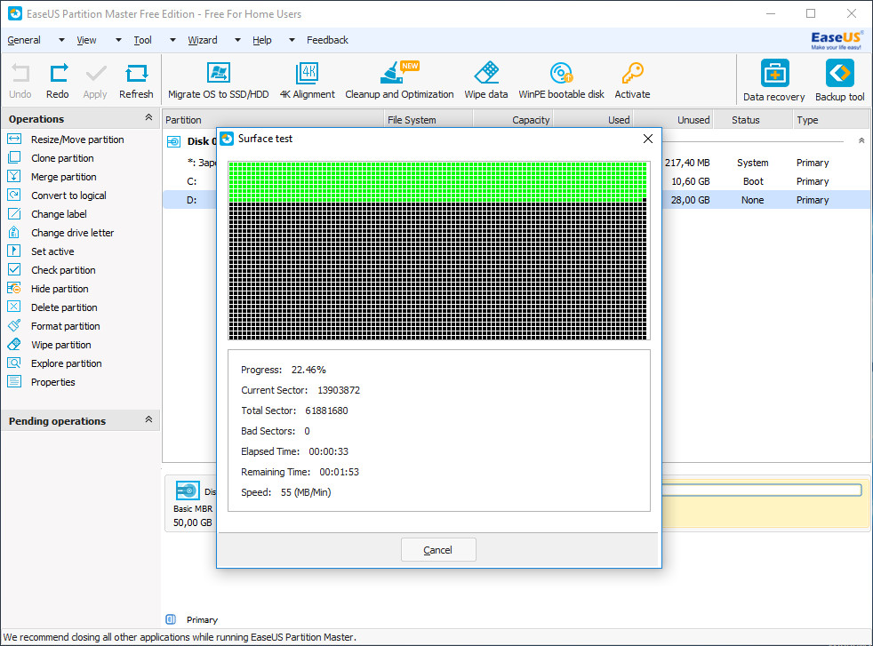The image size is (873, 646).
Task: Click the 50,00 GB disk size label
Action: [x=193, y=522]
